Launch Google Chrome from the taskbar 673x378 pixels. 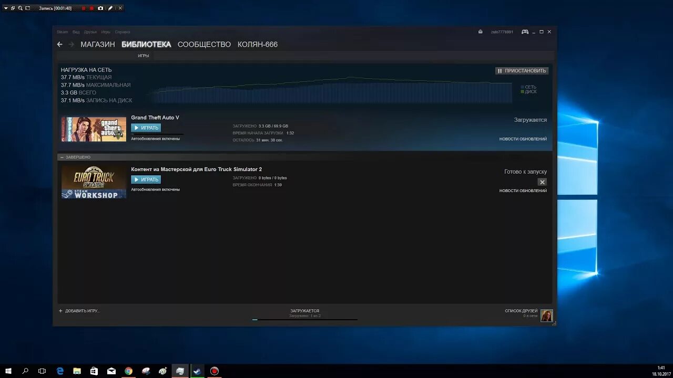click(x=128, y=371)
